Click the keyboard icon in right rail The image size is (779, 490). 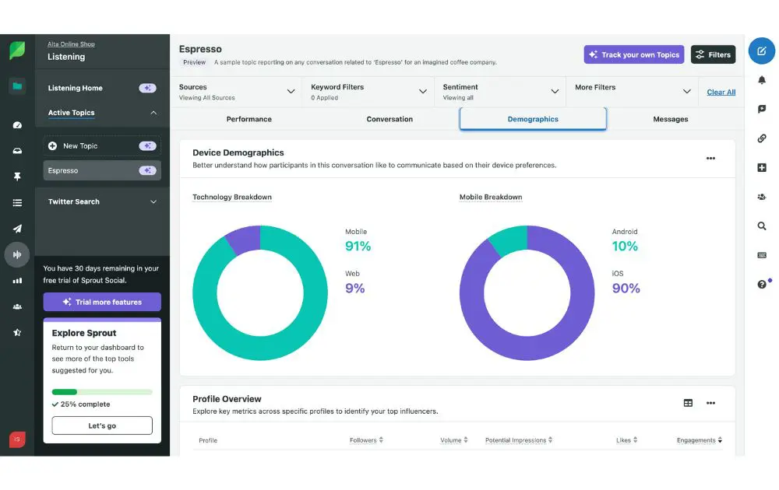[762, 255]
